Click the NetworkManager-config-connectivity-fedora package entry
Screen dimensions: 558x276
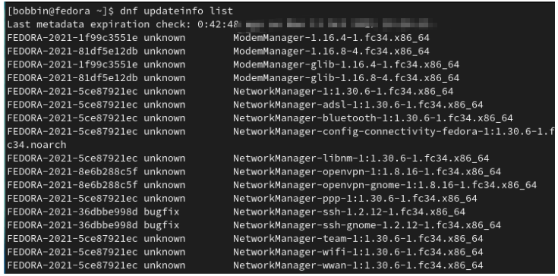coord(393,131)
